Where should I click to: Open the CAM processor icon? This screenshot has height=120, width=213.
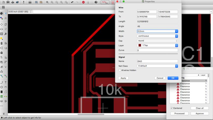click(17, 2)
